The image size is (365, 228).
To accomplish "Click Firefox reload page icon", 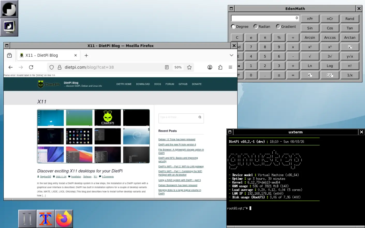I will (x=31, y=67).
